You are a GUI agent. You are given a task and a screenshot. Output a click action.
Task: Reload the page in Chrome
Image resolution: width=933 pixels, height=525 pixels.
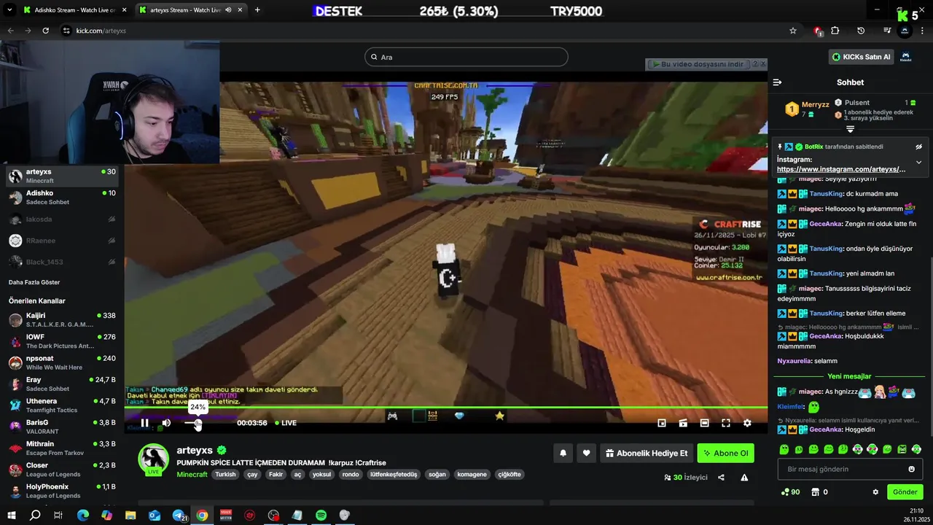pos(45,31)
